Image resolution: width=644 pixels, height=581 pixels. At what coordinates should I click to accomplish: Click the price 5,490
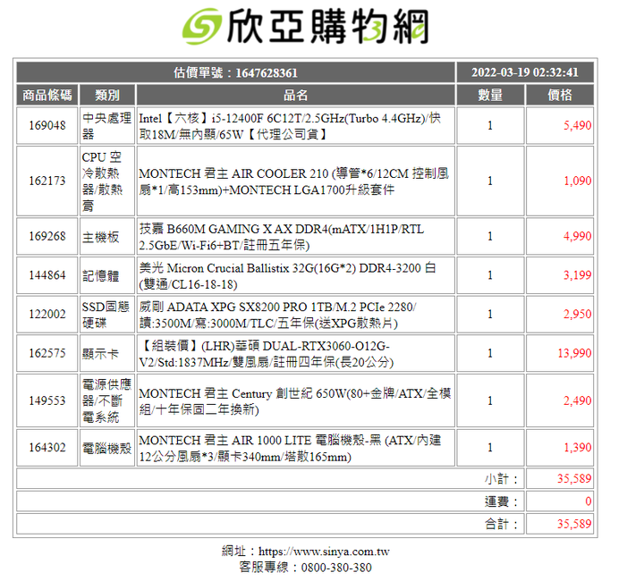point(577,125)
